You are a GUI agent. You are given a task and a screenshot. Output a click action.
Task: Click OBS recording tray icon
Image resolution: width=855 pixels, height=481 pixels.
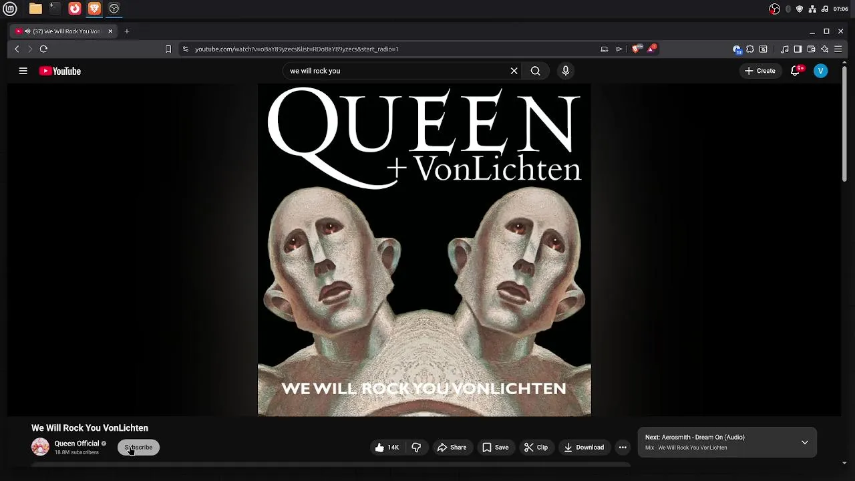tap(775, 9)
